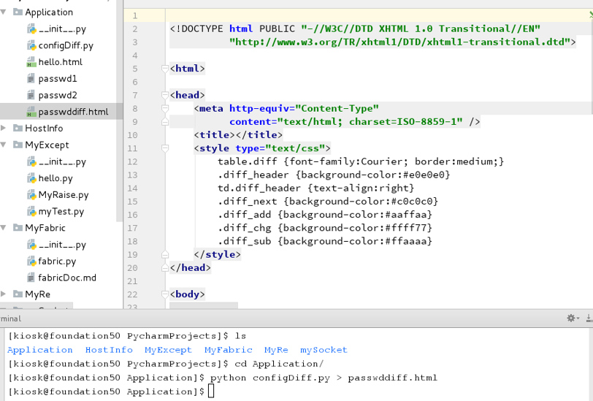Open the terminal settings gear icon
Viewport: 593px width, 401px height.
(571, 318)
